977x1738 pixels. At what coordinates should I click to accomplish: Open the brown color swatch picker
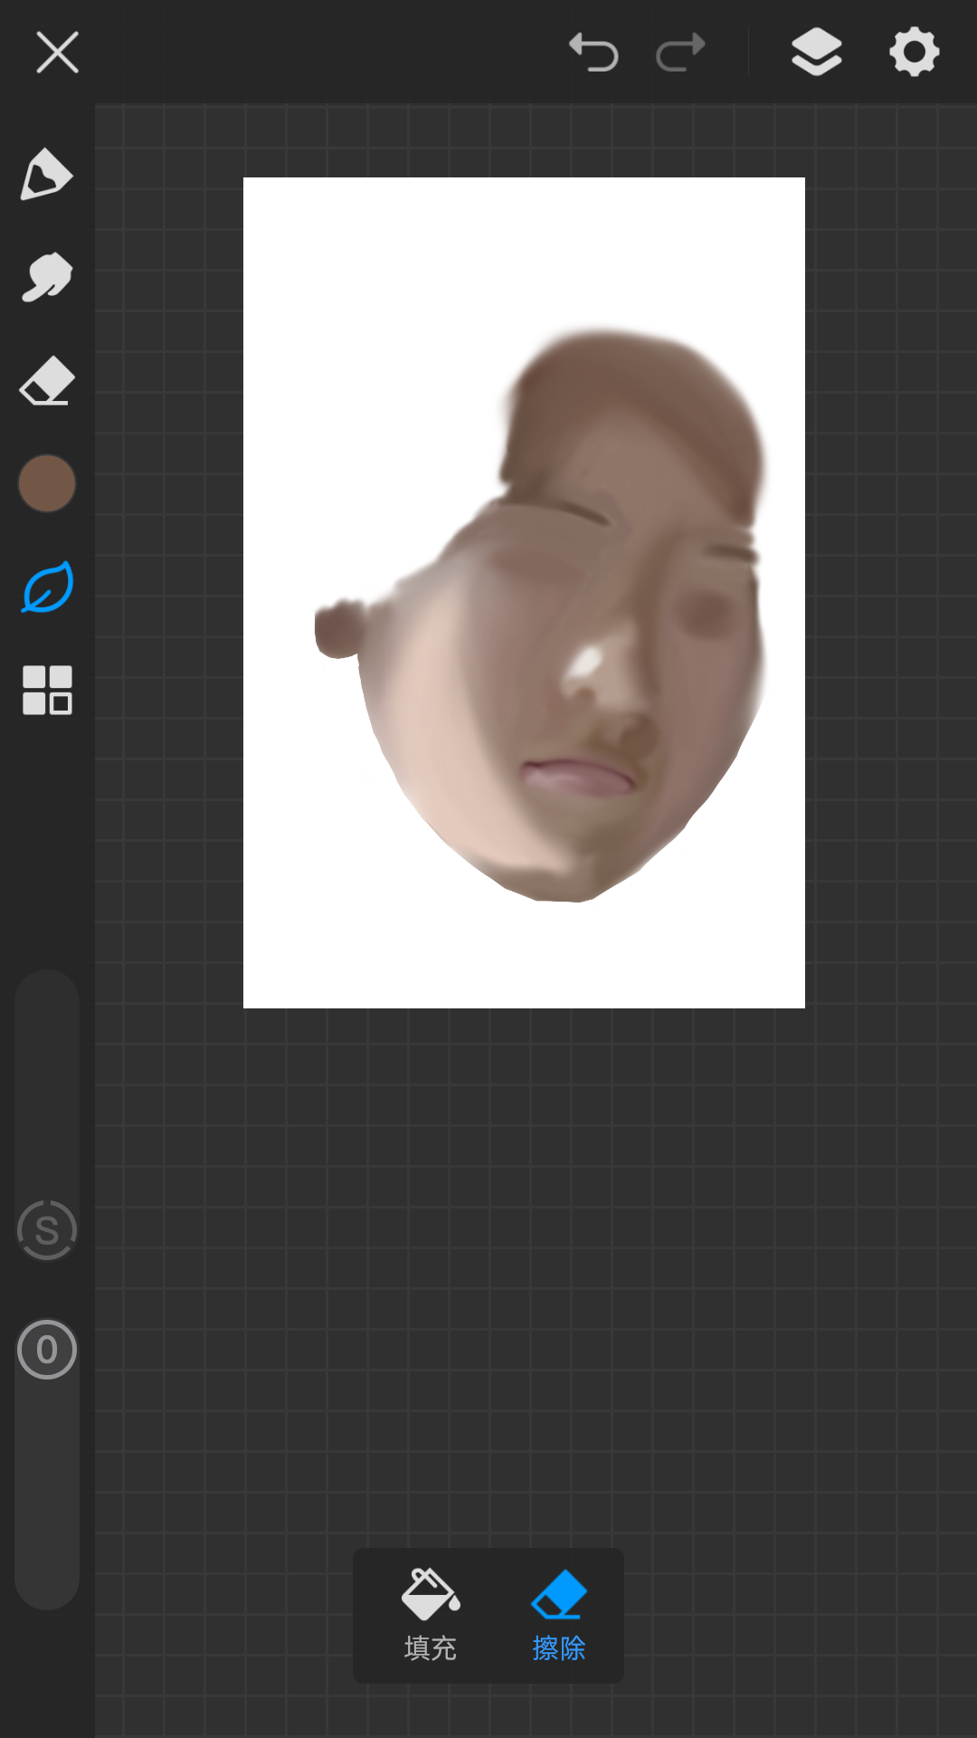coord(46,483)
